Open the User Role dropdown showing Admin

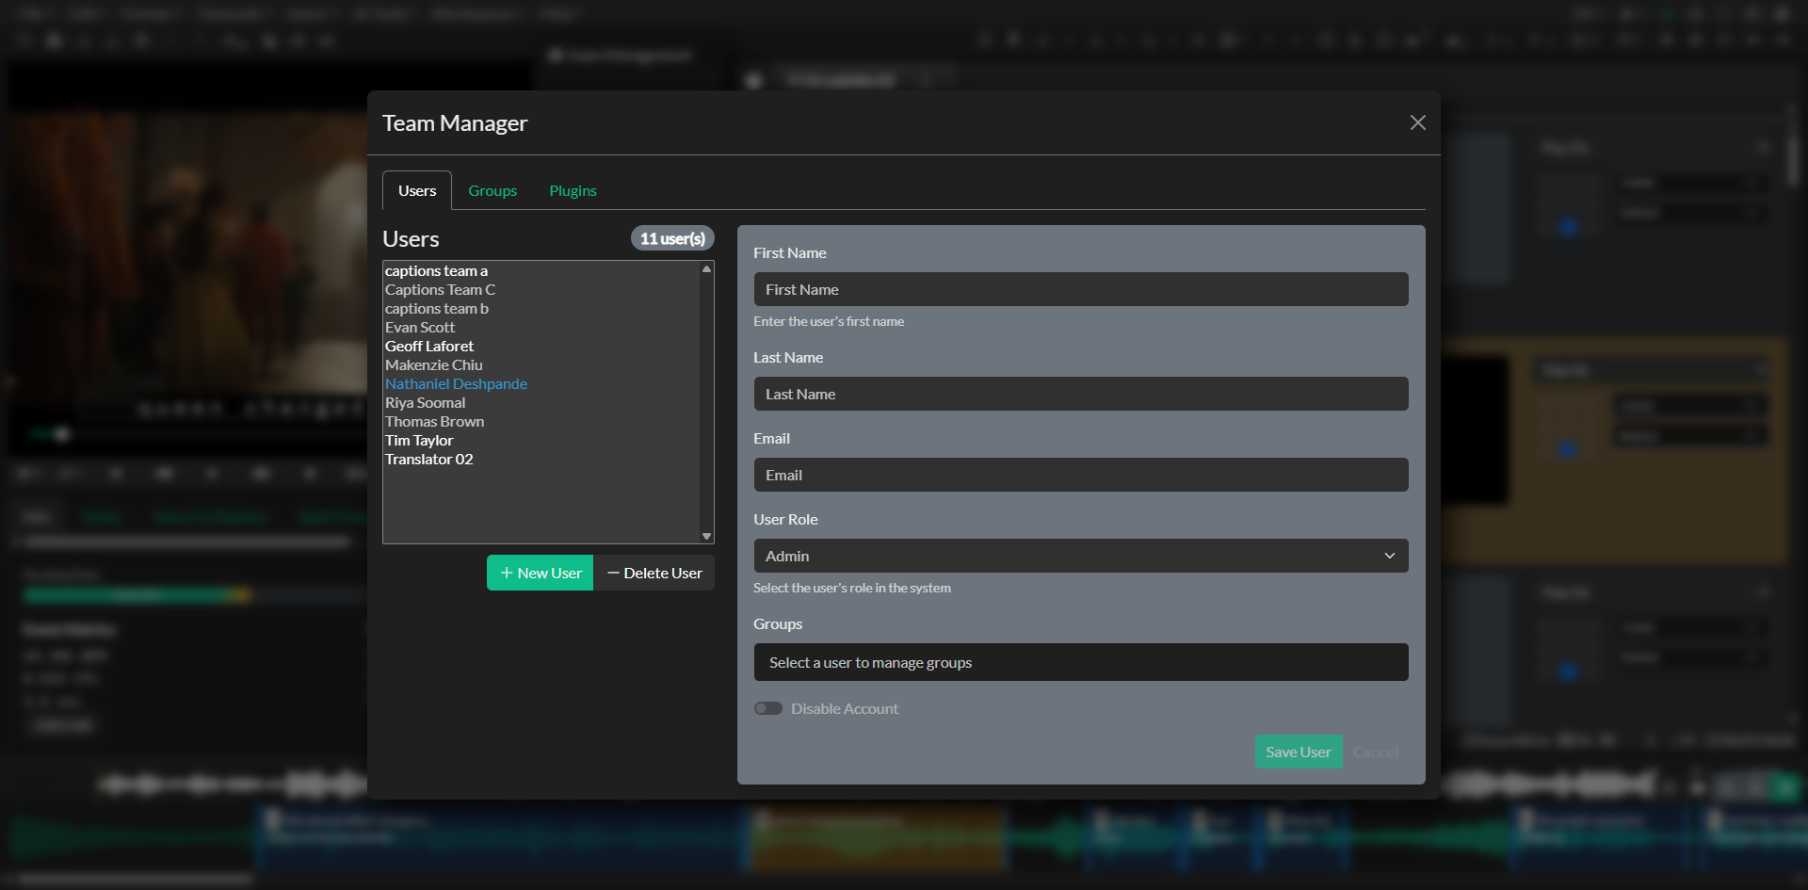tap(1080, 556)
